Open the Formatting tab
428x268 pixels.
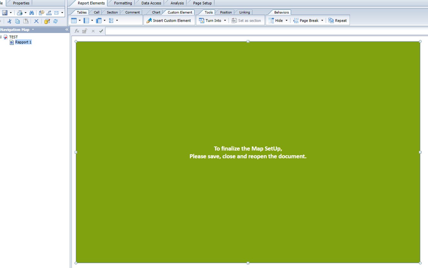pos(123,3)
